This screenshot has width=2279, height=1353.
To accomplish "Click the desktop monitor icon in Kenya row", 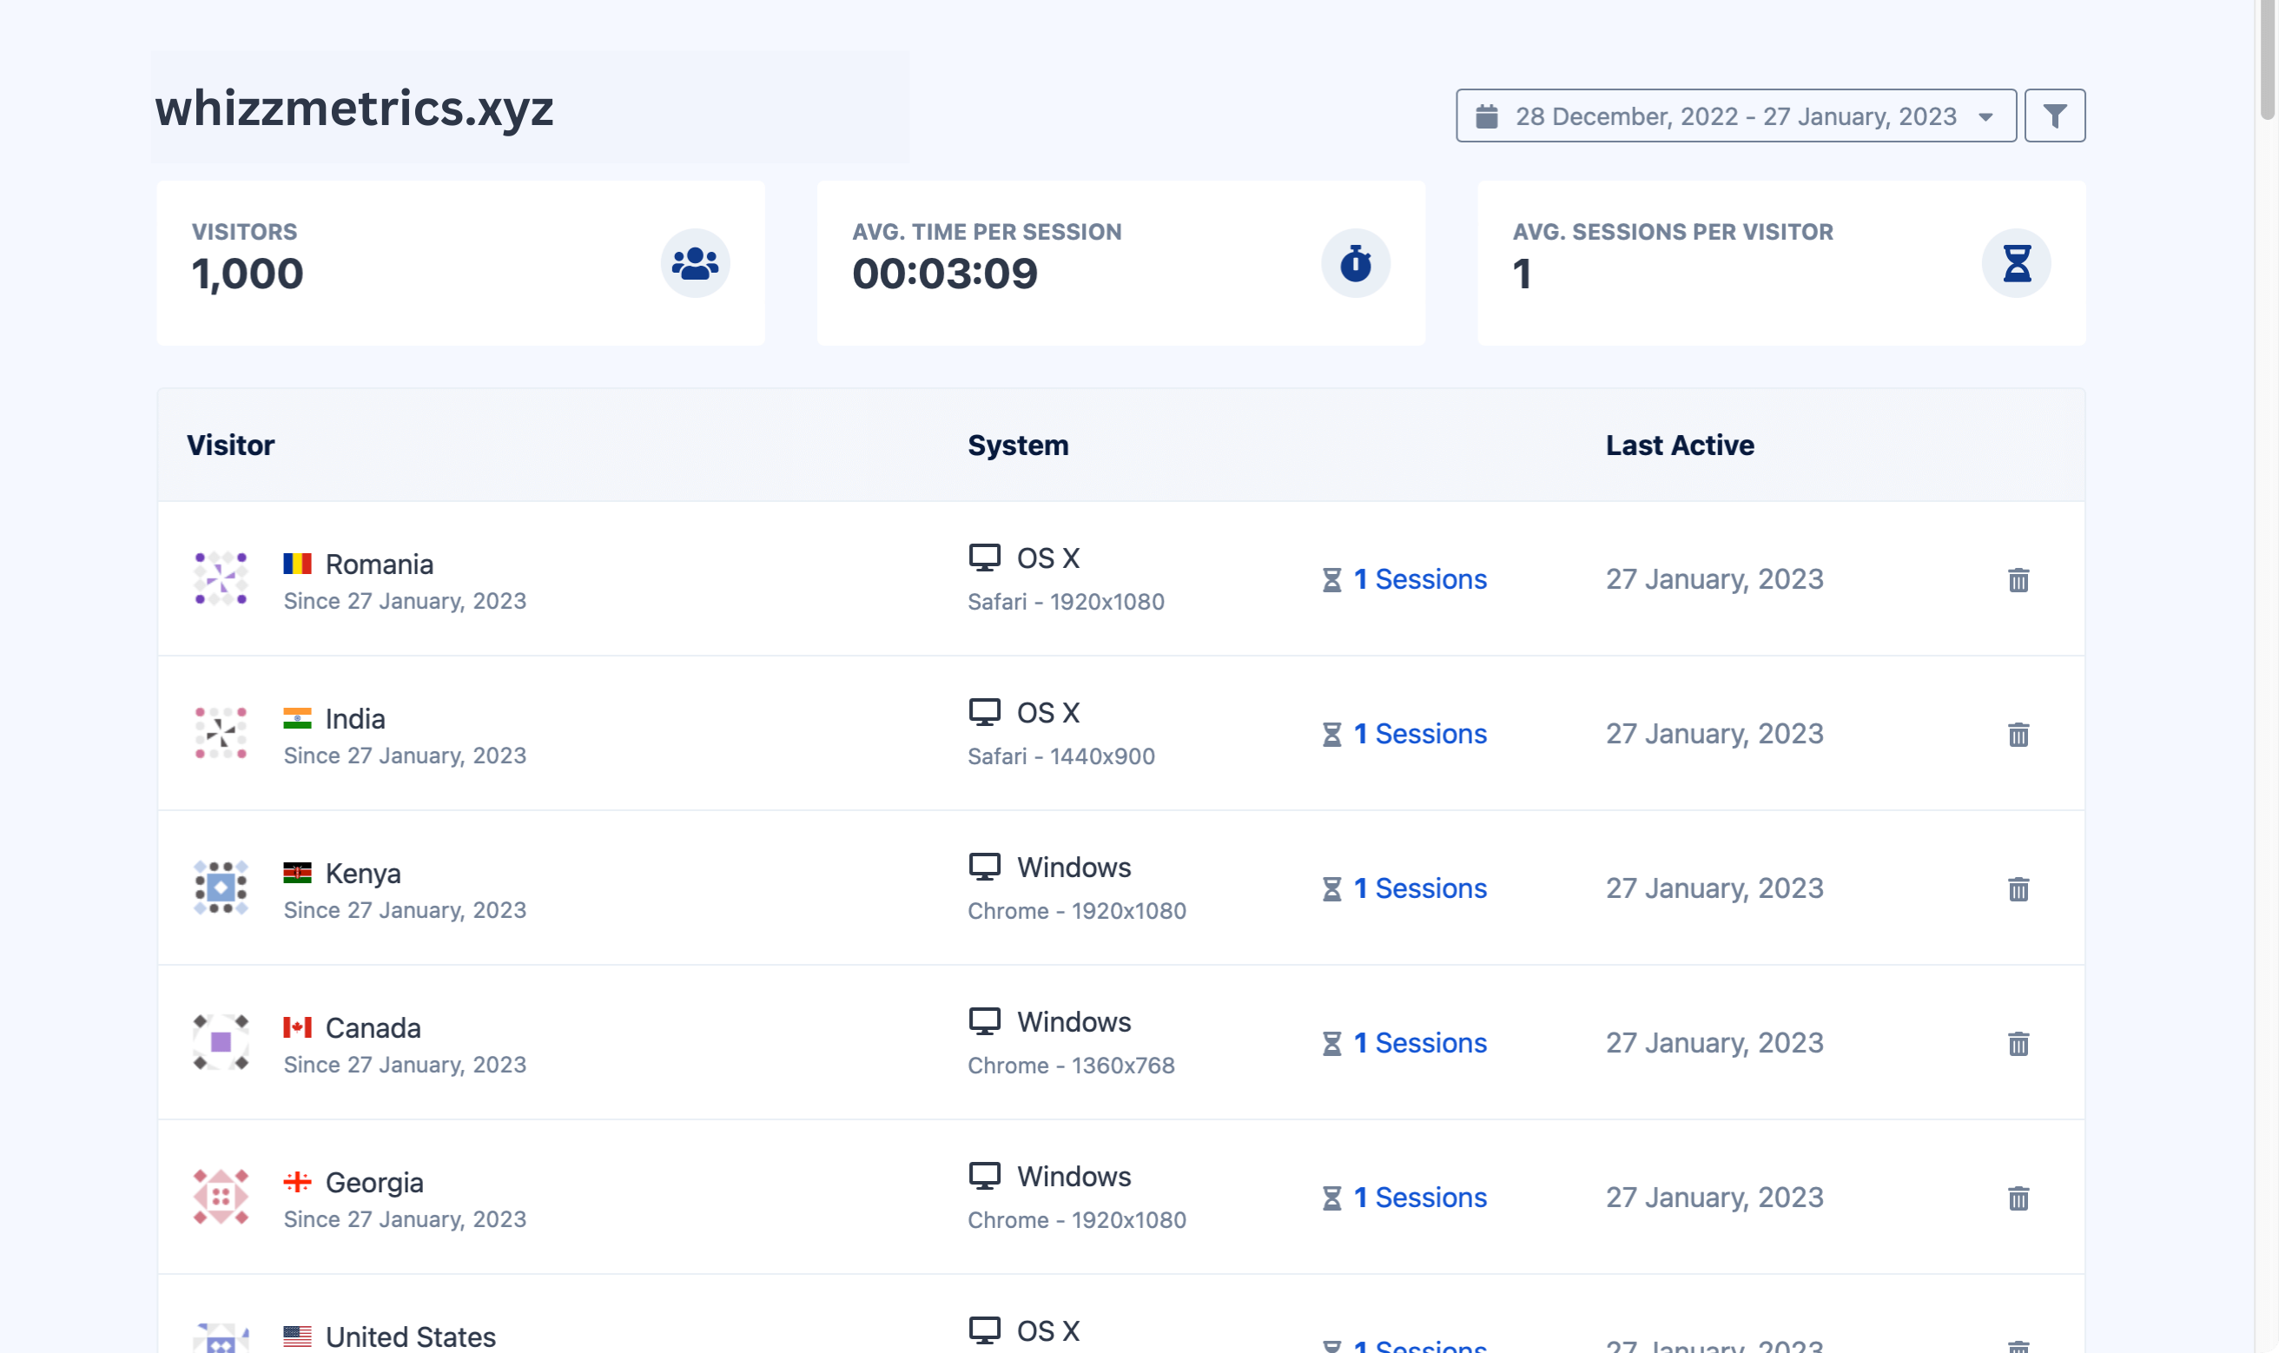I will [x=985, y=867].
